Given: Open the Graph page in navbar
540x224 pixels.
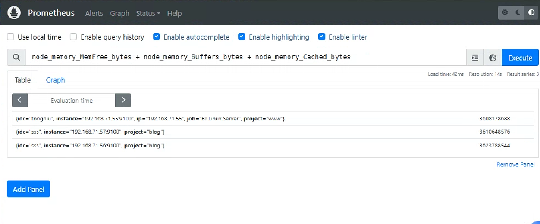Looking at the screenshot, I should click(119, 13).
